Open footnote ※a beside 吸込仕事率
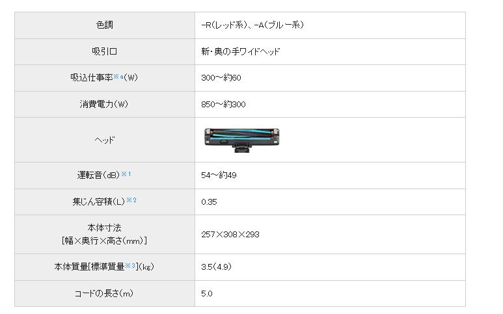 (118, 77)
